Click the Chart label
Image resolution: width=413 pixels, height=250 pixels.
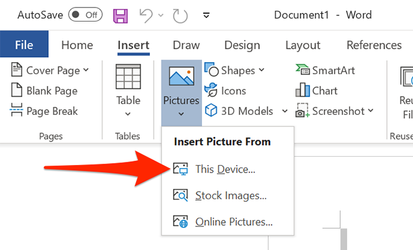(x=325, y=91)
